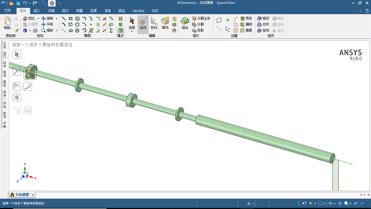The image size is (371, 209).
Task: Switch to the Display (显示) tab
Action: [x=65, y=11]
